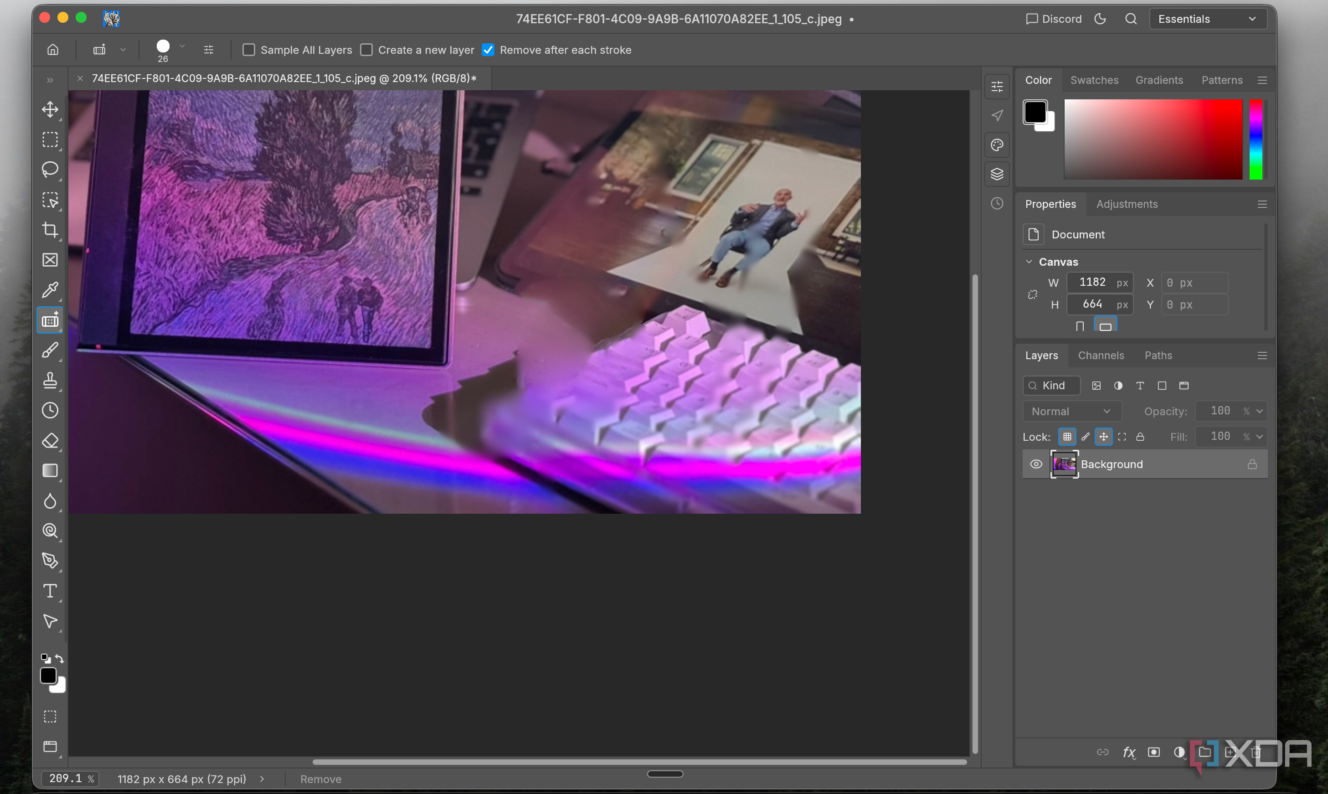The image size is (1328, 794).
Task: Open the search magnifier in title bar
Action: tap(1131, 19)
